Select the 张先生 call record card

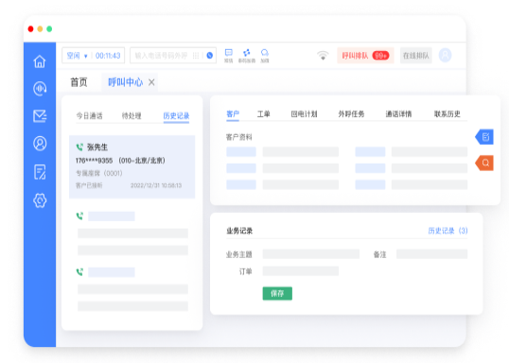(x=132, y=166)
